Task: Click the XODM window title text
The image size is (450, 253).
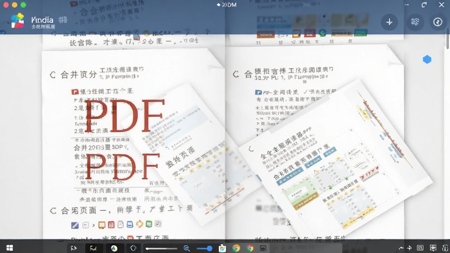Action: pyautogui.click(x=229, y=4)
